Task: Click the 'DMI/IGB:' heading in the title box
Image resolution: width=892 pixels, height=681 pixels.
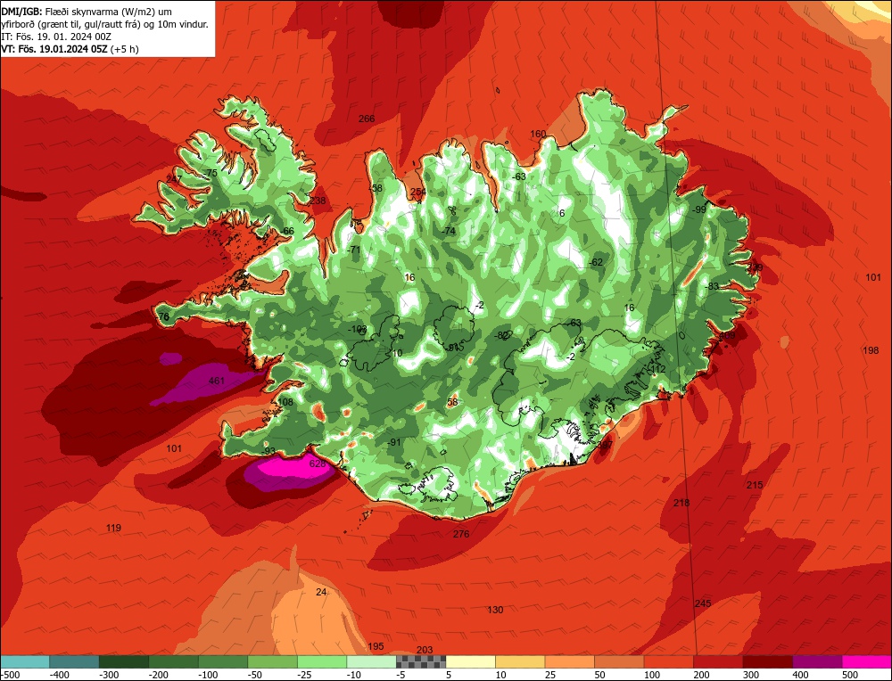Action: tap(21, 12)
